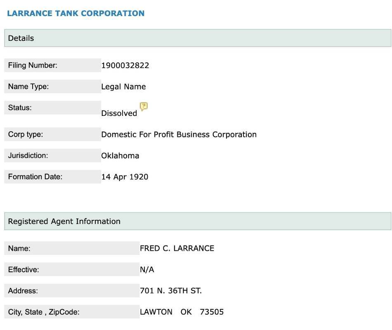This screenshot has height=330, width=392.
Task: Click the Details section header
Action: 21,38
